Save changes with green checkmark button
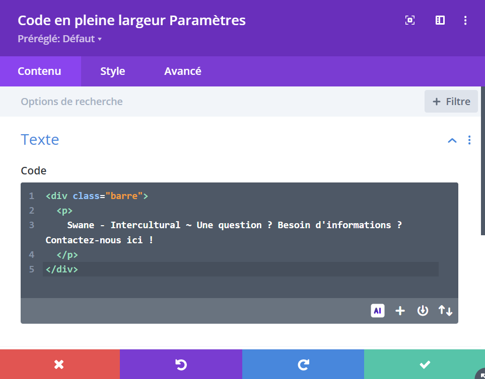The width and height of the screenshot is (485, 379). tap(425, 364)
